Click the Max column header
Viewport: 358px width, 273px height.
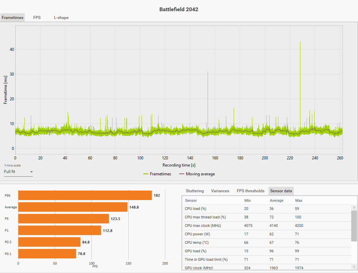pyautogui.click(x=299, y=200)
